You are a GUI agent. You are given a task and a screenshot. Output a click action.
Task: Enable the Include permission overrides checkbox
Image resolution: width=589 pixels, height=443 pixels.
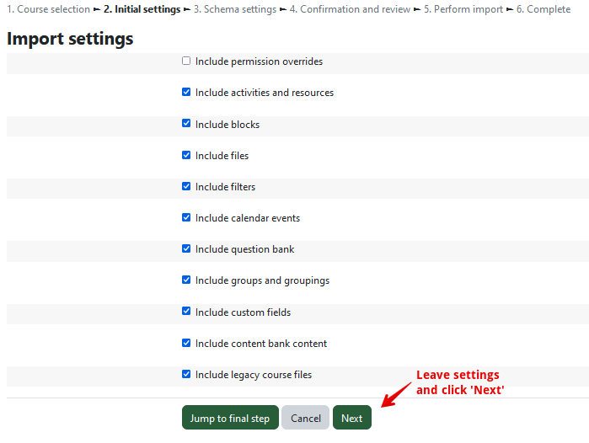(186, 61)
